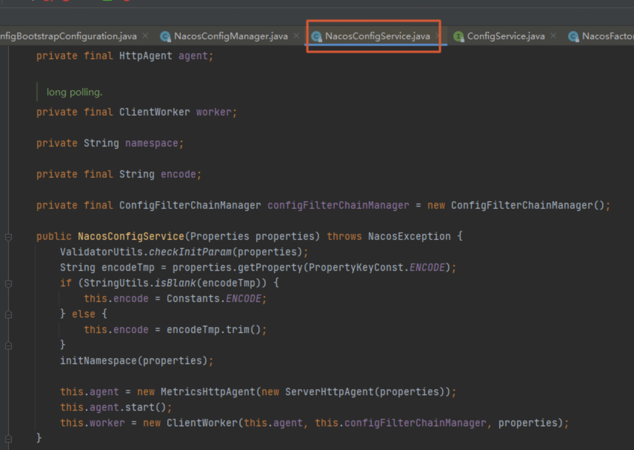Close the NacosConfigManager.java tab

[x=296, y=36]
